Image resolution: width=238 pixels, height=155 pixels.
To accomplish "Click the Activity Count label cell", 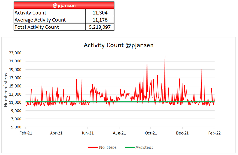I will click(x=50, y=13).
